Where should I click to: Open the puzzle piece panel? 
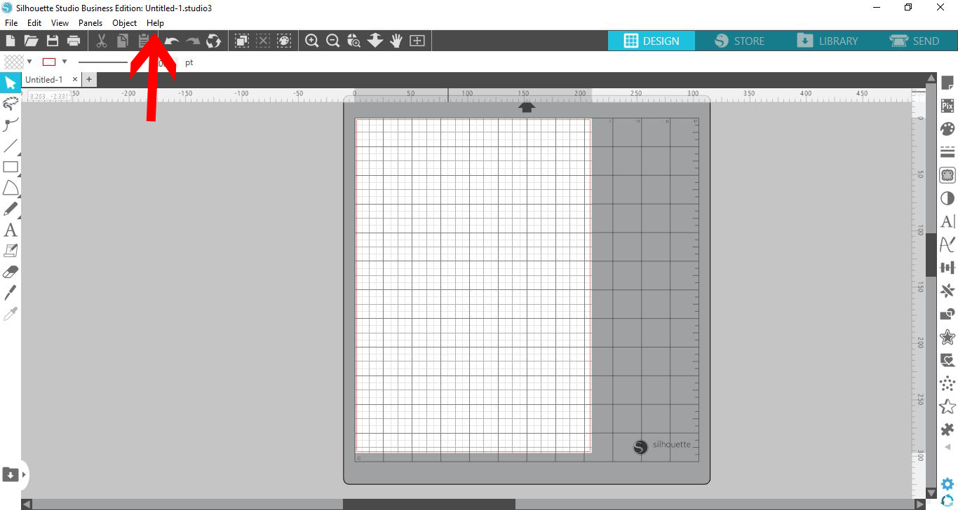tap(947, 429)
